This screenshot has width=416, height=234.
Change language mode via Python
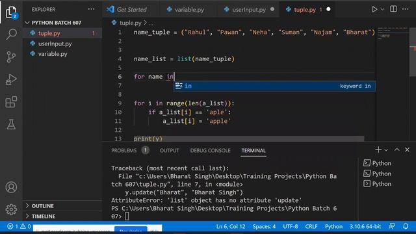pyautogui.click(x=333, y=227)
